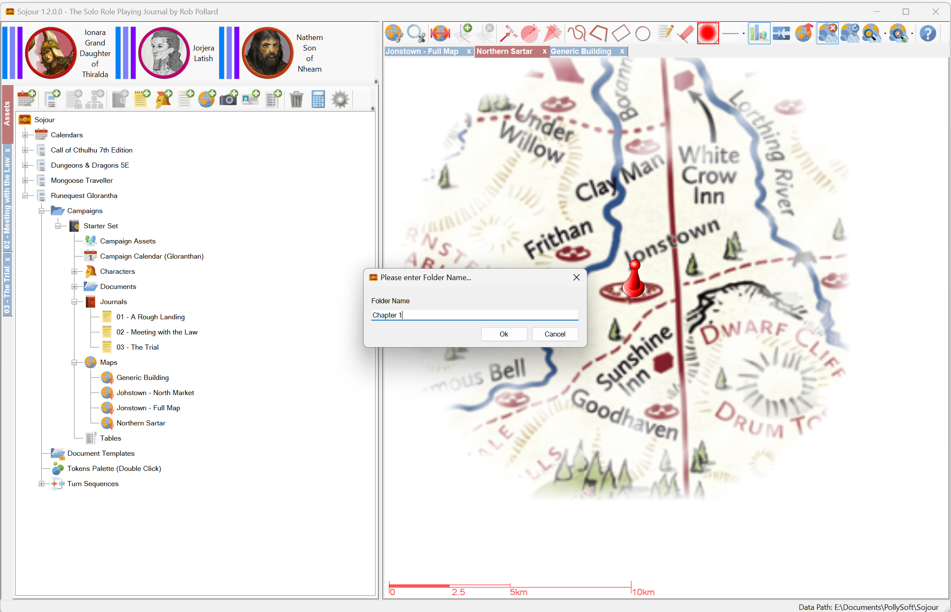Viewport: 951px width, 612px height.
Task: Select the circle shape drawing tool
Action: click(642, 33)
